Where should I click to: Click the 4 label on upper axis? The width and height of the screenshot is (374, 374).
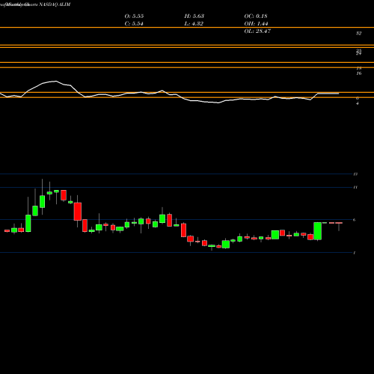[x=358, y=103]
